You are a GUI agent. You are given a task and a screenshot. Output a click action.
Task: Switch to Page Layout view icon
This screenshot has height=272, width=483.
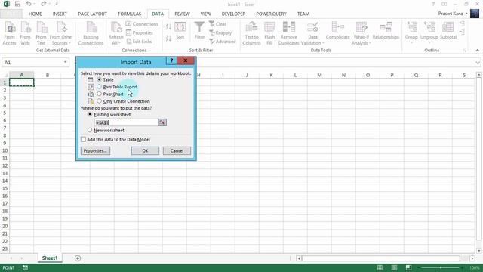(x=394, y=267)
